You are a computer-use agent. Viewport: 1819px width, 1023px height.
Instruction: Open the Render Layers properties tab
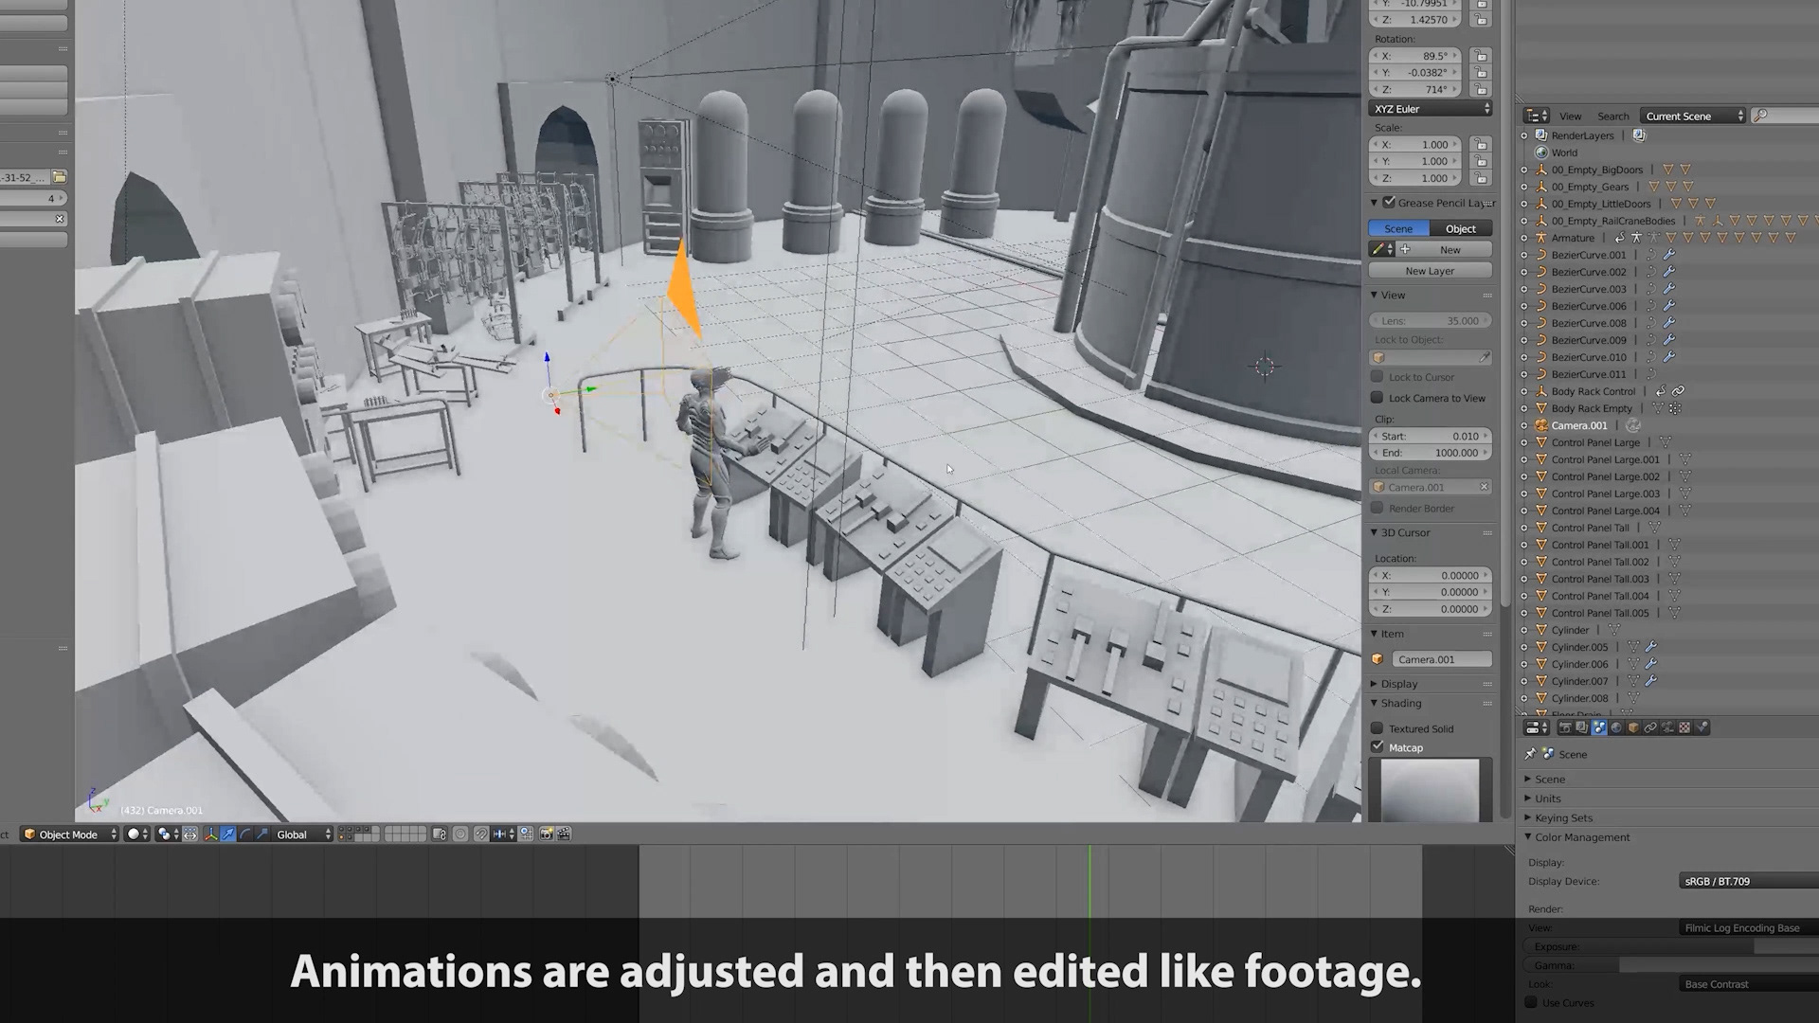click(x=1582, y=727)
